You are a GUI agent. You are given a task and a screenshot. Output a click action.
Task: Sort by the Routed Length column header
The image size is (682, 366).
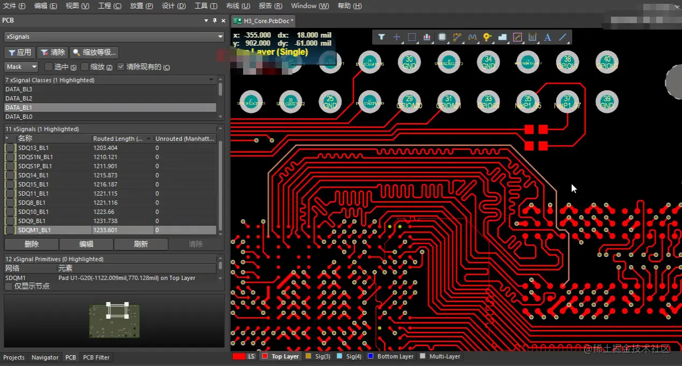[x=122, y=139]
